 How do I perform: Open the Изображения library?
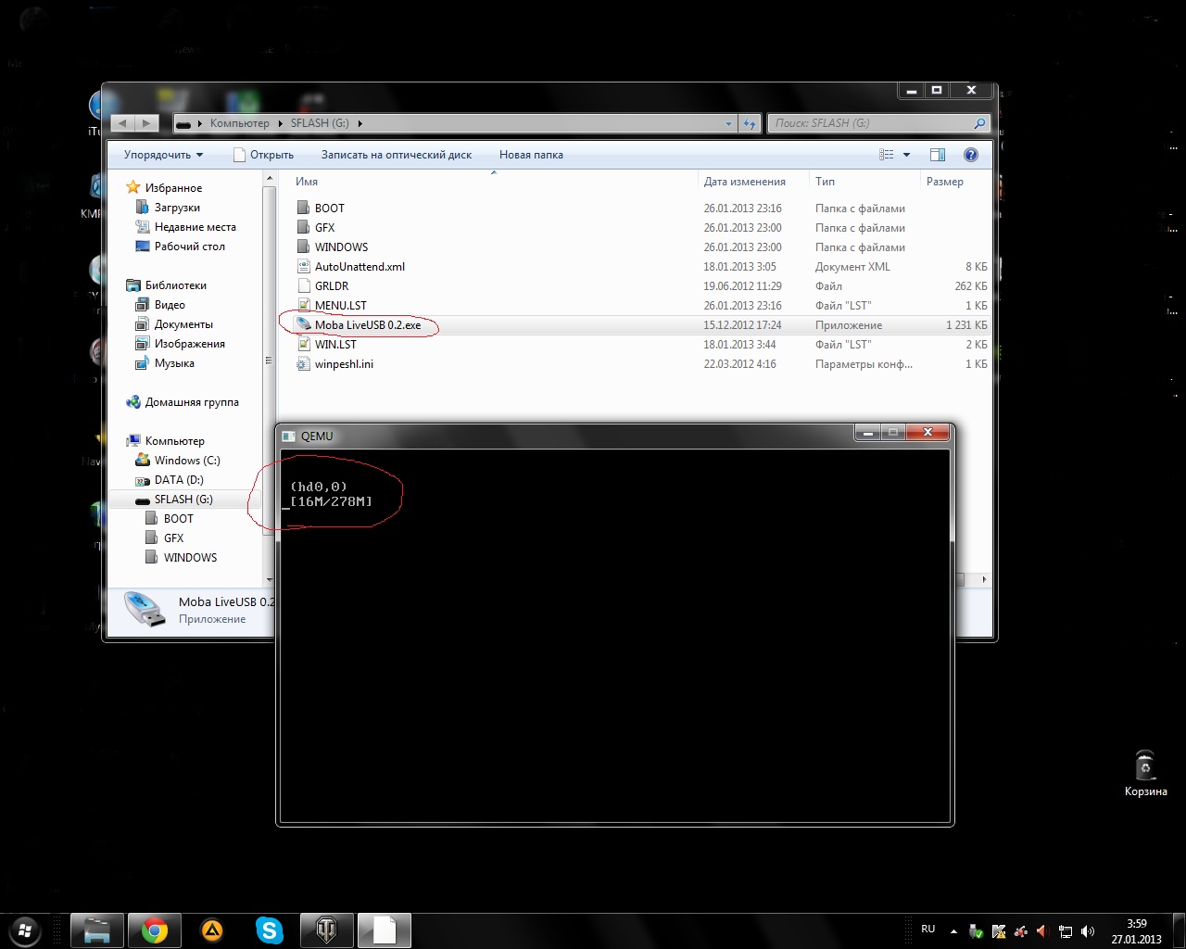(189, 344)
